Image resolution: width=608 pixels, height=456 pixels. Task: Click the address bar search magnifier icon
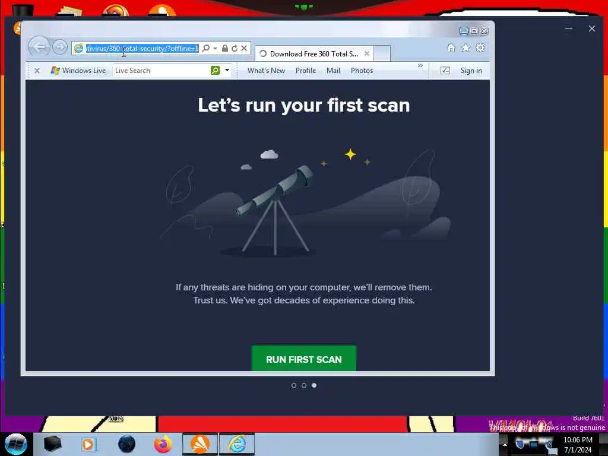206,48
